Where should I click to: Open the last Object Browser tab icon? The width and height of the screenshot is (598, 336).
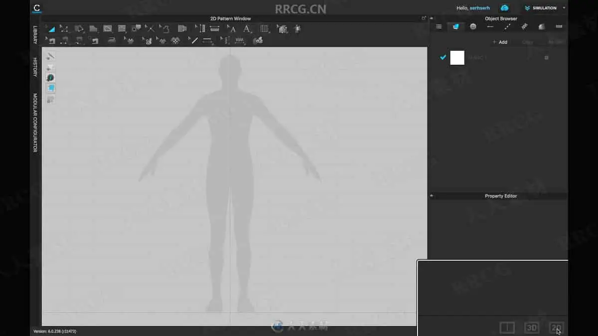[x=559, y=26]
